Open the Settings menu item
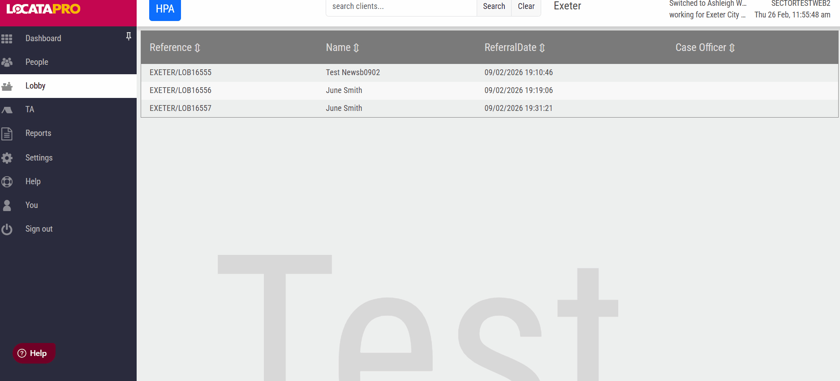Screen dimensions: 840x381 pos(68,158)
